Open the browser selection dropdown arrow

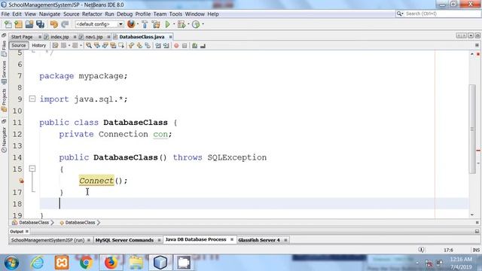click(138, 24)
